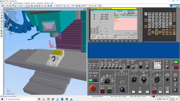Click the numeric 0 key on keypad
The width and height of the screenshot is (180, 101).
(x=167, y=23)
